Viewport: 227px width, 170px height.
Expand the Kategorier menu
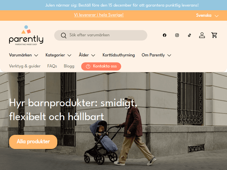point(58,55)
